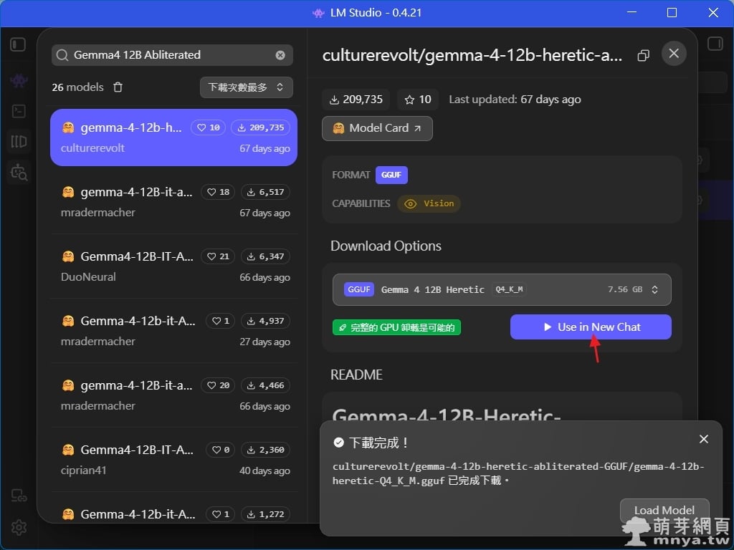Click the README heading
734x550 pixels.
click(356, 375)
